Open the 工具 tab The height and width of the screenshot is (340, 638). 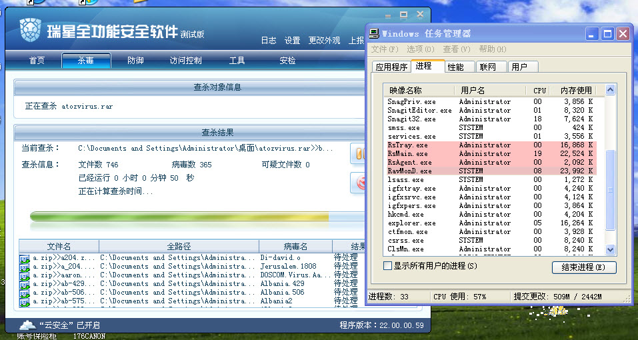coord(237,61)
